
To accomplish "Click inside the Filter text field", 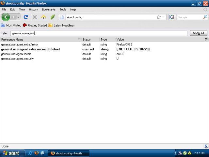I will (x=98, y=33).
